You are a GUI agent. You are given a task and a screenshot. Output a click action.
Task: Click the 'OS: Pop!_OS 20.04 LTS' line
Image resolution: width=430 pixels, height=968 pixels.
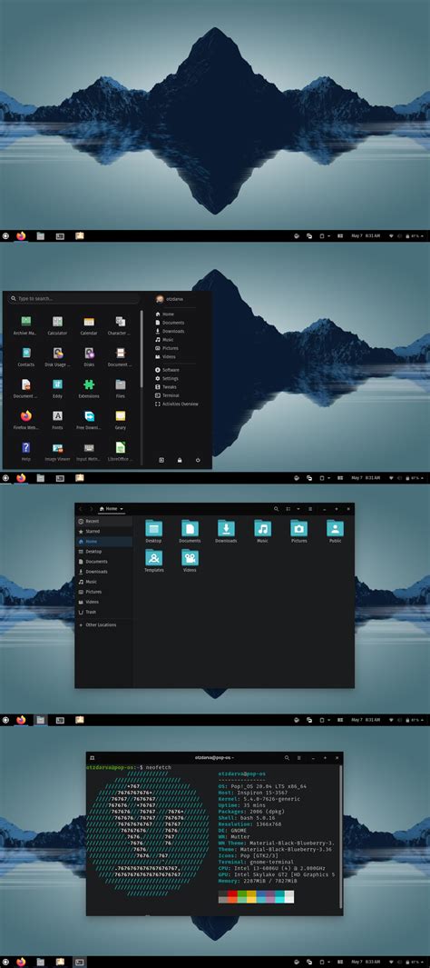click(x=262, y=786)
